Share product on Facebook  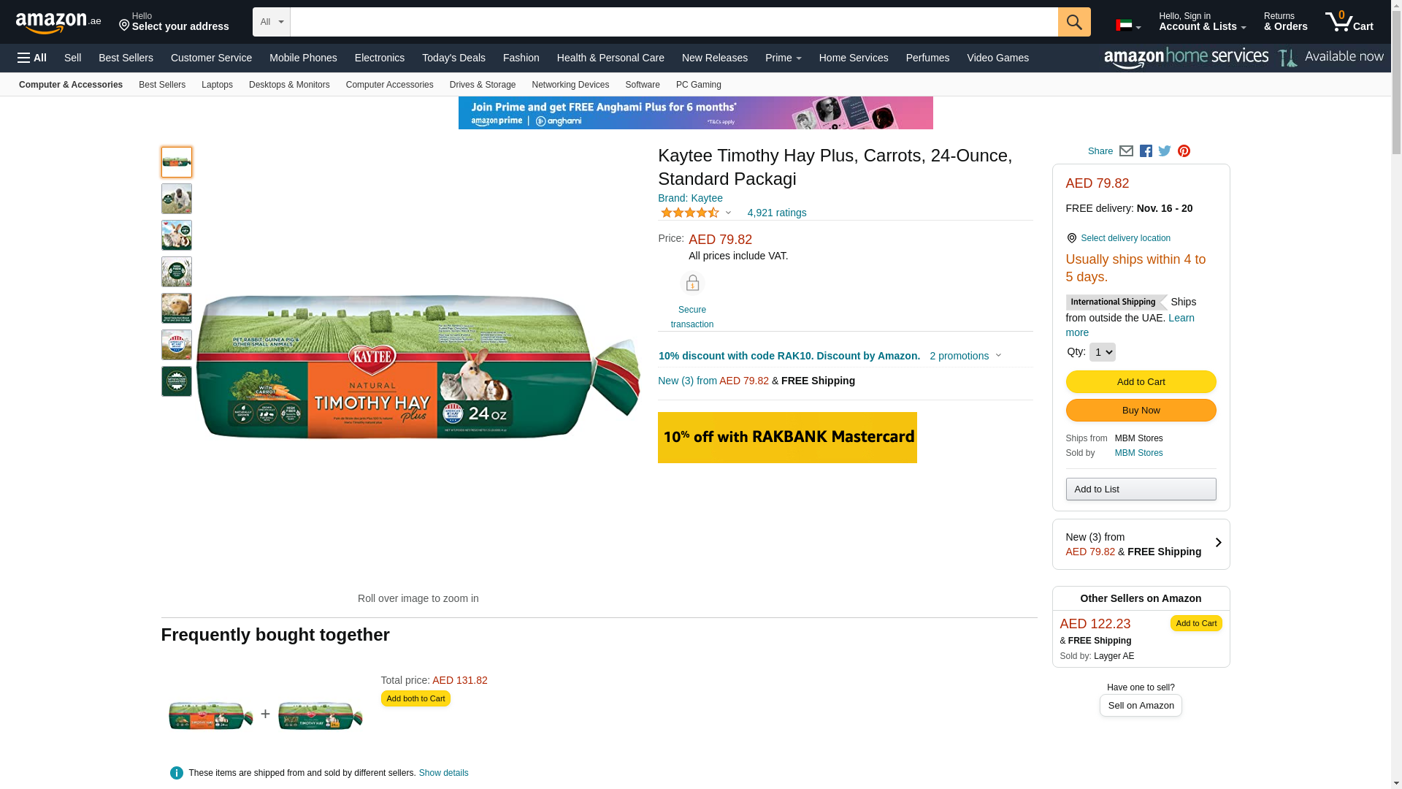1146,151
